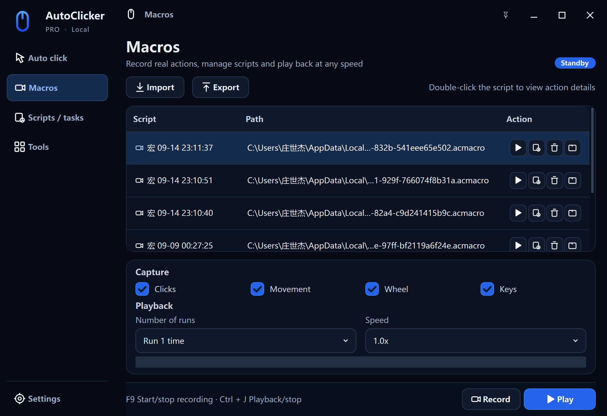The width and height of the screenshot is (607, 416).
Task: Open Scripts / tasks section
Action: (57, 117)
